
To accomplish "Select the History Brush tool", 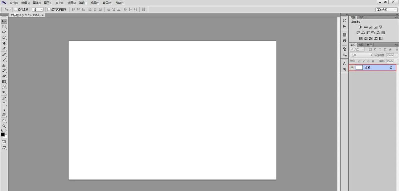I will point(4,71).
